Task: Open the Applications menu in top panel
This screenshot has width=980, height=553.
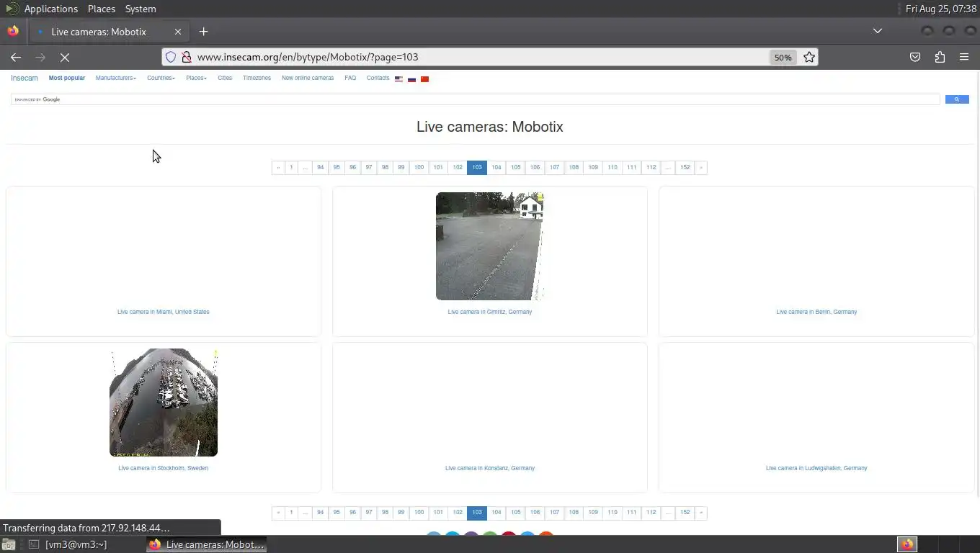Action: pos(50,9)
